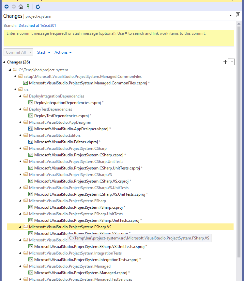Click the Detached at 1e5cd301 branch link
The height and width of the screenshot is (281, 244).
point(37,25)
